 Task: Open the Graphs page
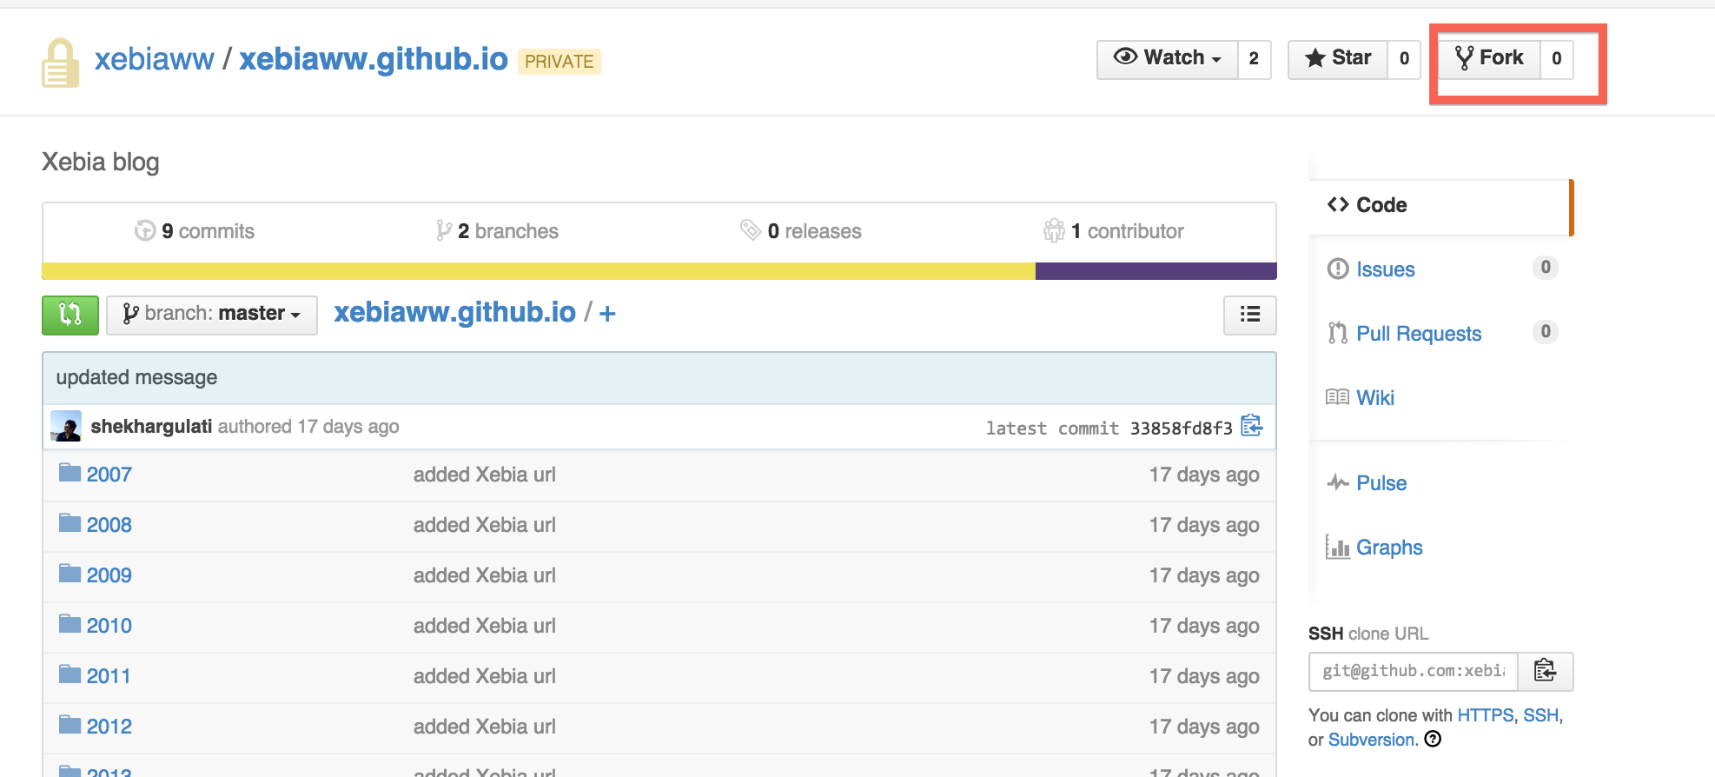[x=1388, y=548]
